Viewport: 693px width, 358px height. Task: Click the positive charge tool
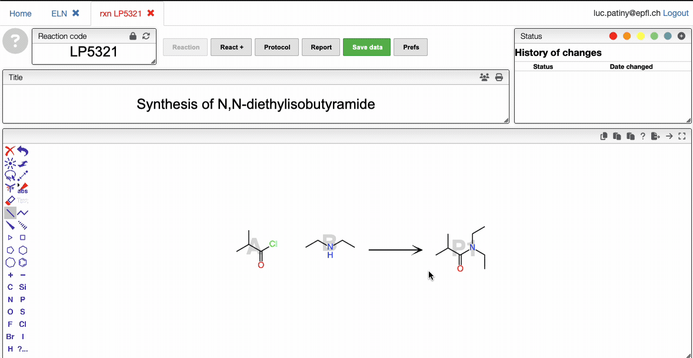(9, 275)
